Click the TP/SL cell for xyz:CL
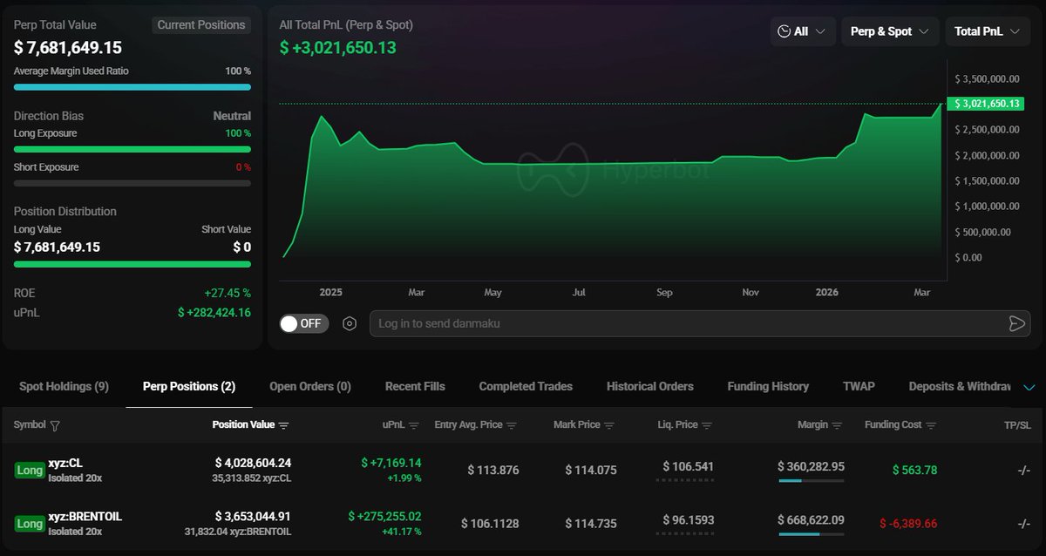 1023,471
